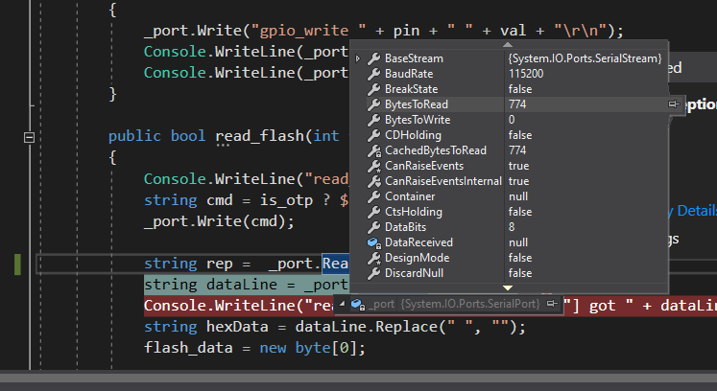Pin the _port datatip to source

pyautogui.click(x=552, y=303)
